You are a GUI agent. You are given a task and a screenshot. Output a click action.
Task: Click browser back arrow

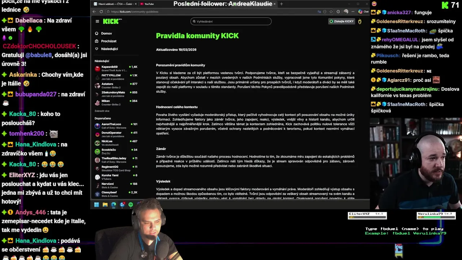(x=94, y=12)
